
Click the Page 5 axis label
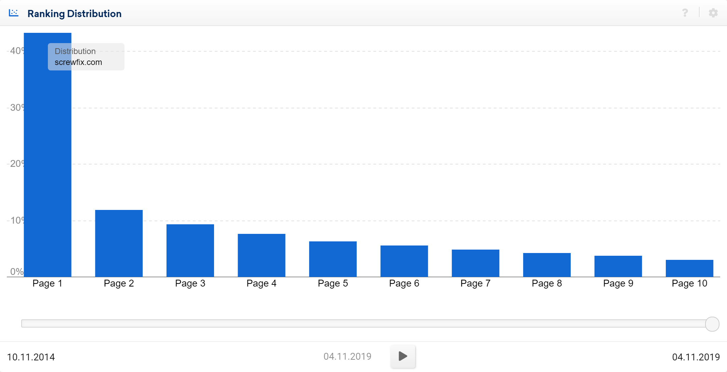[333, 283]
